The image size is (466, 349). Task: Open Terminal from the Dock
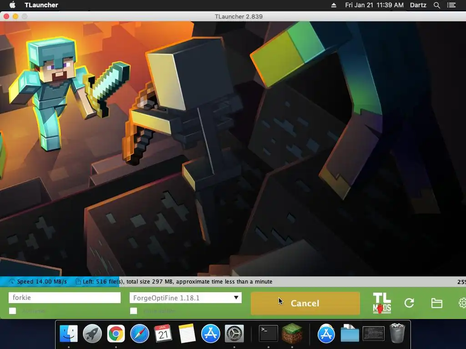click(x=268, y=334)
